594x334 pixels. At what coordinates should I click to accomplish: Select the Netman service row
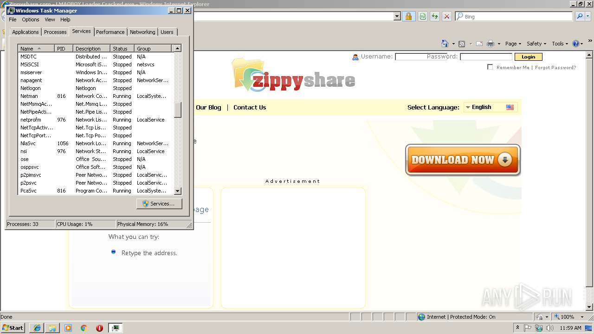tap(96, 96)
